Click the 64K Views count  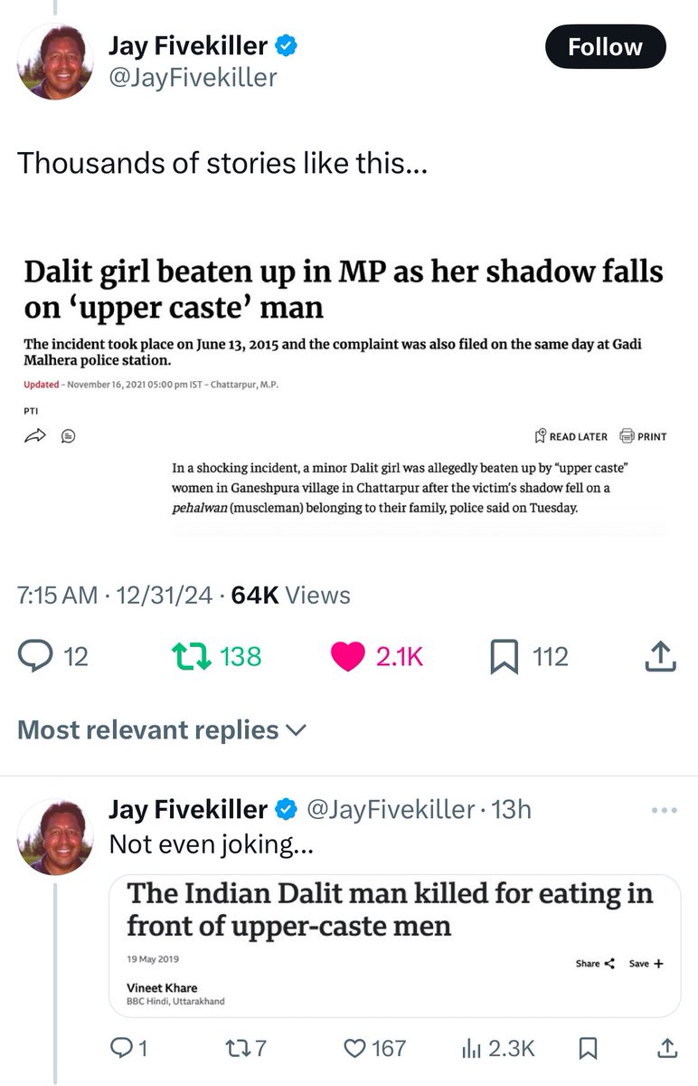291,595
